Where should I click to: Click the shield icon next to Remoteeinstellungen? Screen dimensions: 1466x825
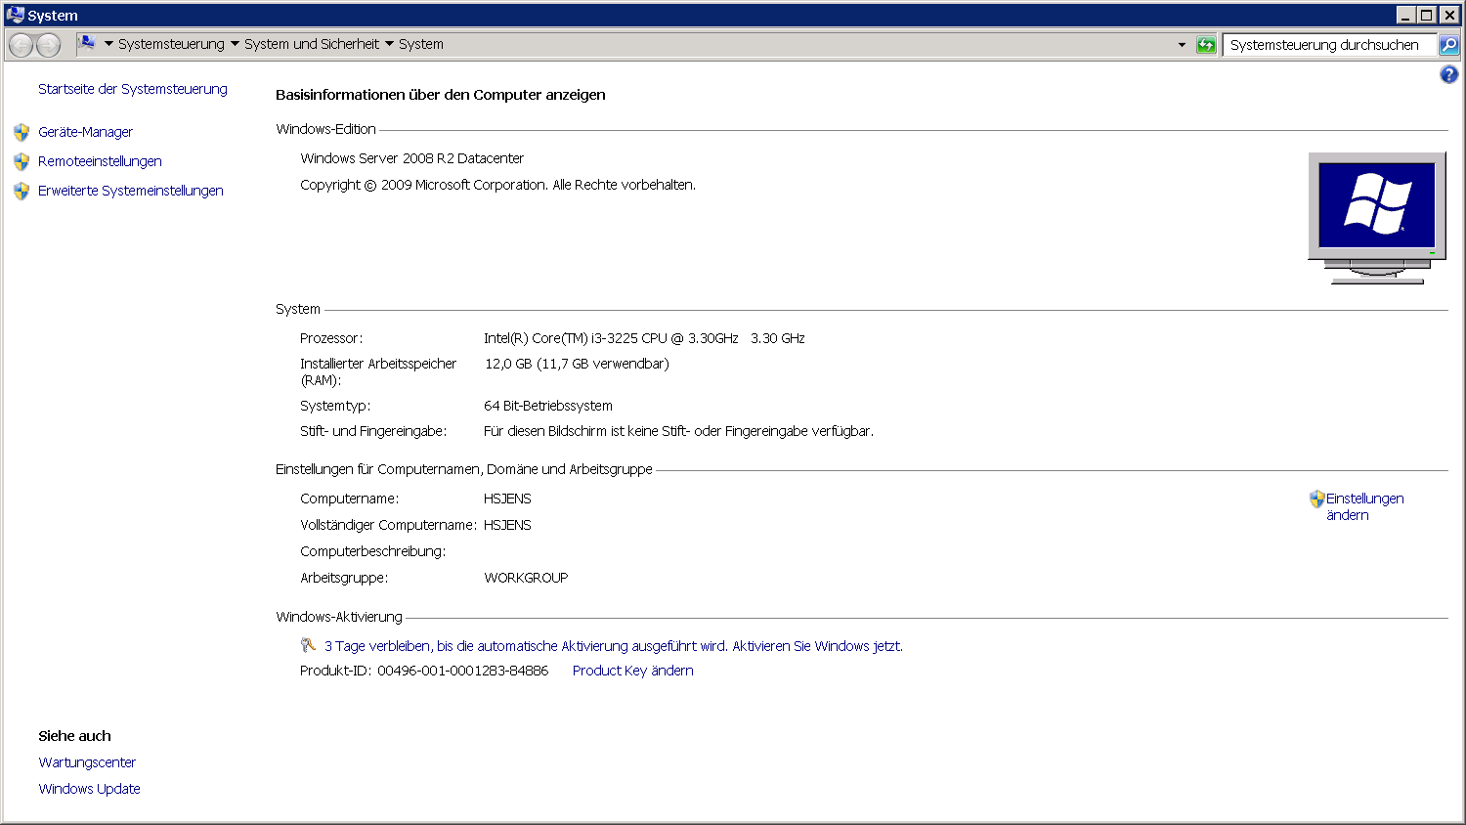point(22,161)
